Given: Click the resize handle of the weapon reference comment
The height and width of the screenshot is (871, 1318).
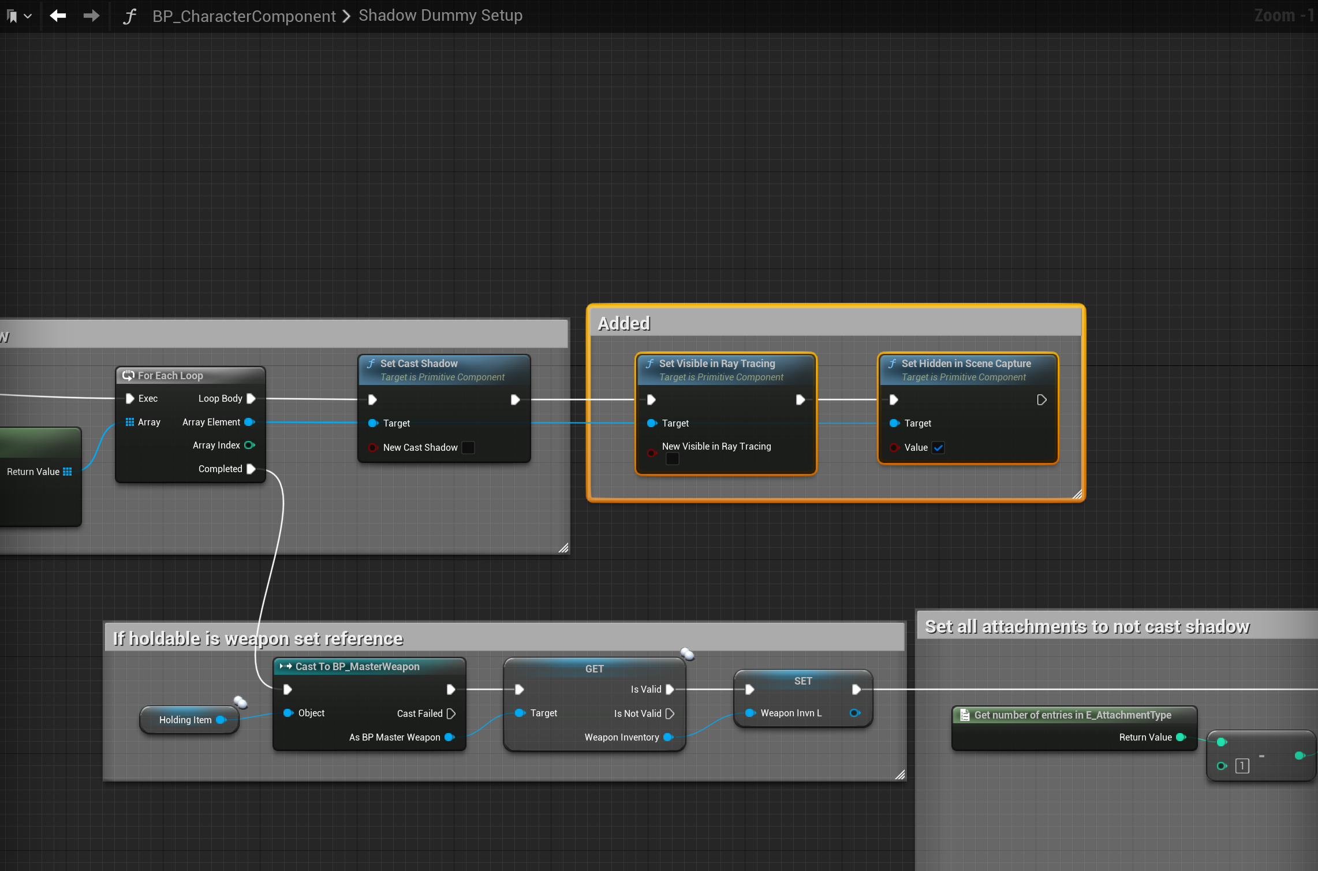Looking at the screenshot, I should point(899,774).
